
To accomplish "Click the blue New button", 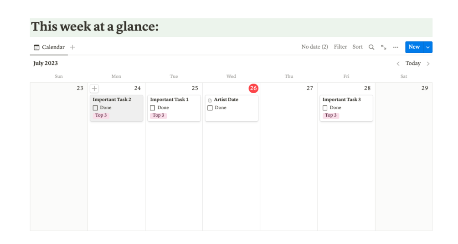I will tap(414, 47).
